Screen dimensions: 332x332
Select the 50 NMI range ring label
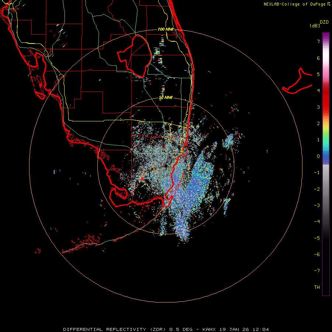pos(166,97)
